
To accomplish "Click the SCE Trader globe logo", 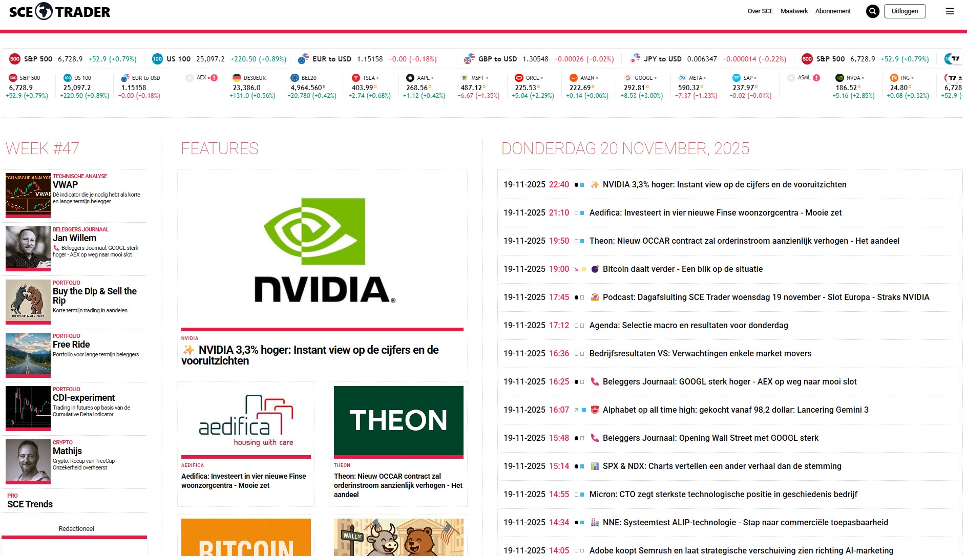I will coord(44,11).
